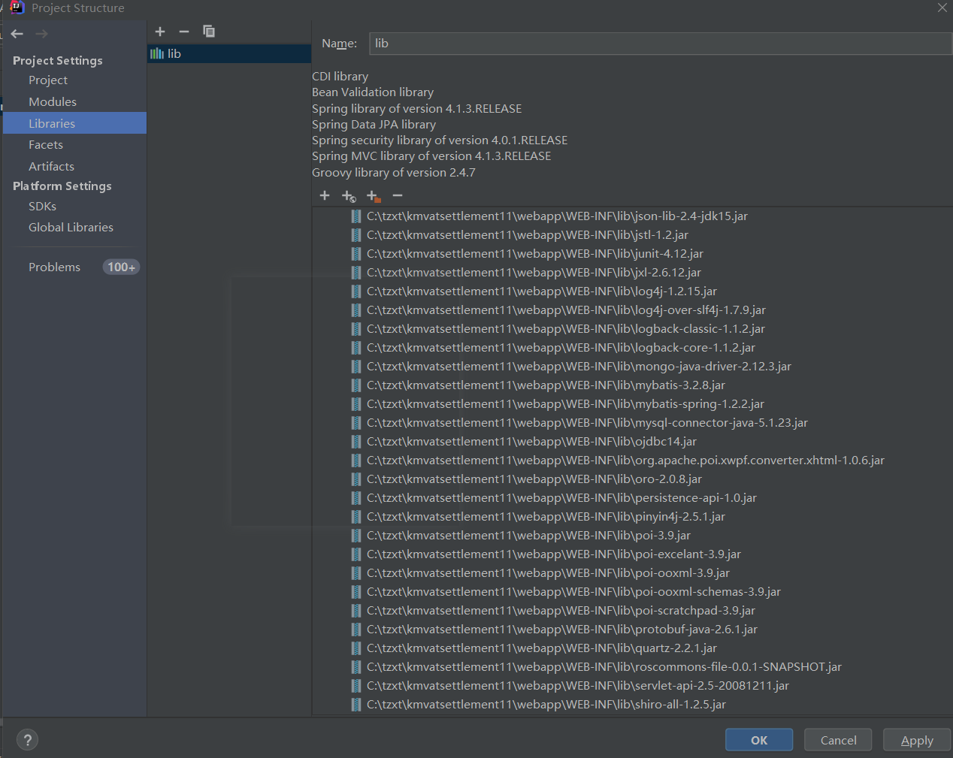This screenshot has height=758, width=953.
Task: Close the Project Structure dialog
Action: click(x=942, y=8)
